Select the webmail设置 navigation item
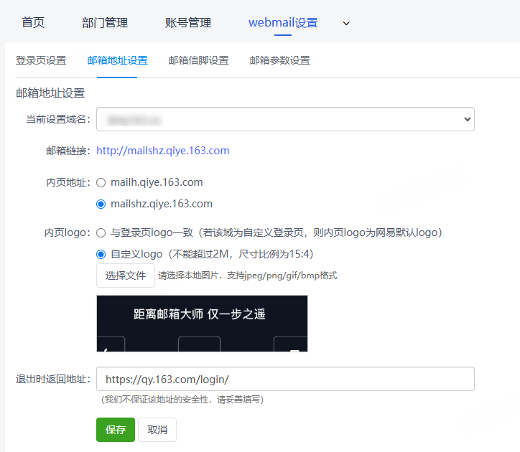 (x=283, y=22)
